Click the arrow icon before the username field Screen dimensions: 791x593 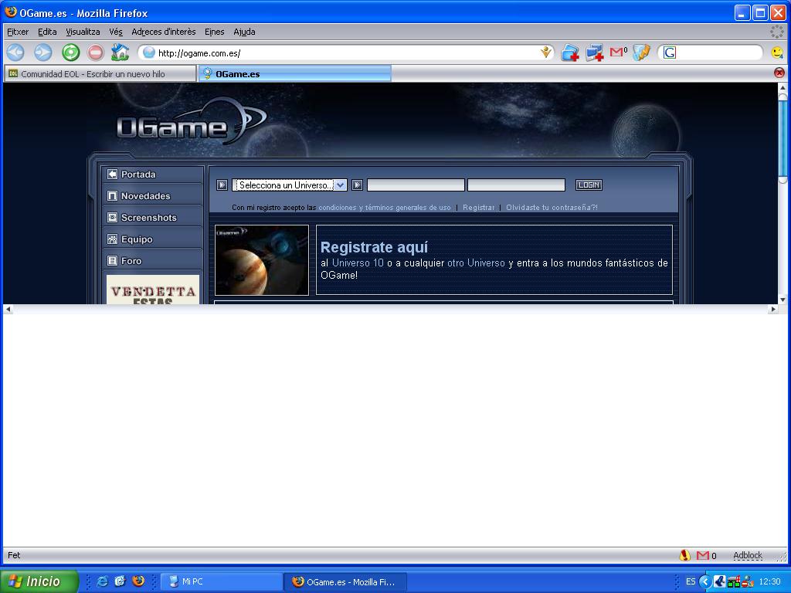click(x=357, y=185)
